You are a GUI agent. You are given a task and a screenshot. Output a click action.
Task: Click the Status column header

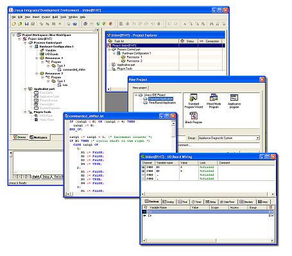tap(188, 41)
